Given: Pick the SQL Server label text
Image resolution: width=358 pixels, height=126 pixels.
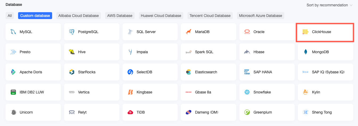Looking at the screenshot, I should 146,32.
